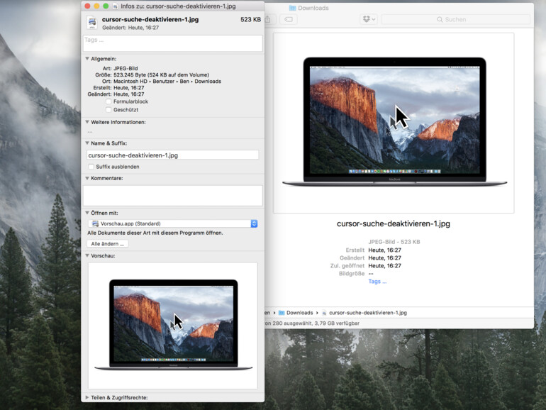Click cursor-suche-deaktivieren-1.jpg in Finder path bar
546x410 pixels.
point(368,313)
